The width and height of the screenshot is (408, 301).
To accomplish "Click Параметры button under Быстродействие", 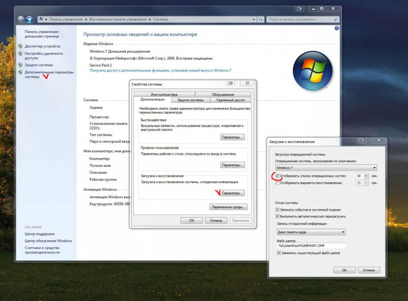I will (233, 137).
